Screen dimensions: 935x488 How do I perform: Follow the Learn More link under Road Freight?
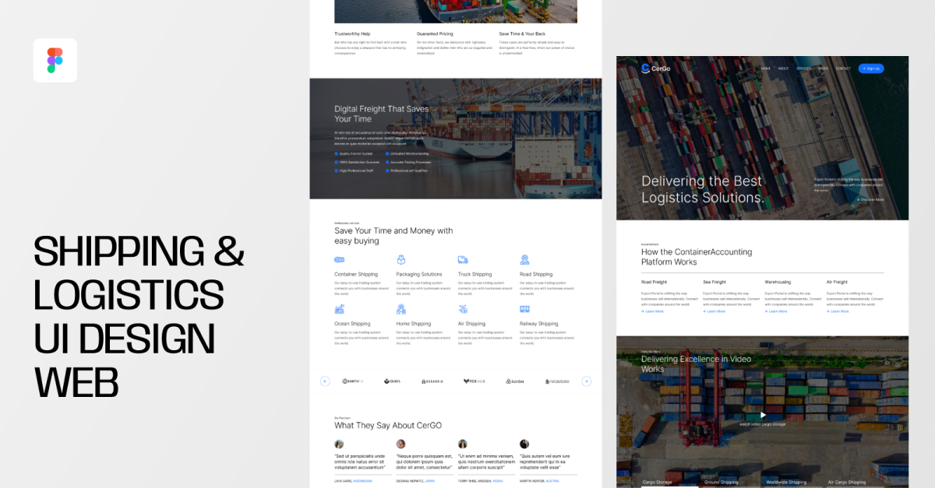click(x=653, y=311)
